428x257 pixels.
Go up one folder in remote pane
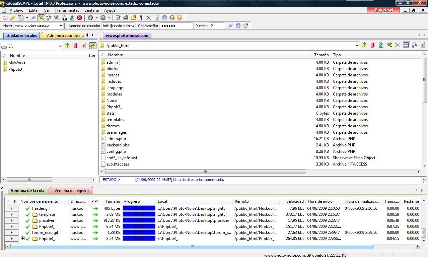[364, 45]
